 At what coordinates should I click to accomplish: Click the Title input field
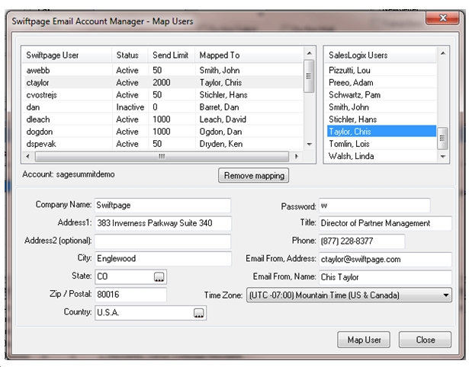coord(385,223)
